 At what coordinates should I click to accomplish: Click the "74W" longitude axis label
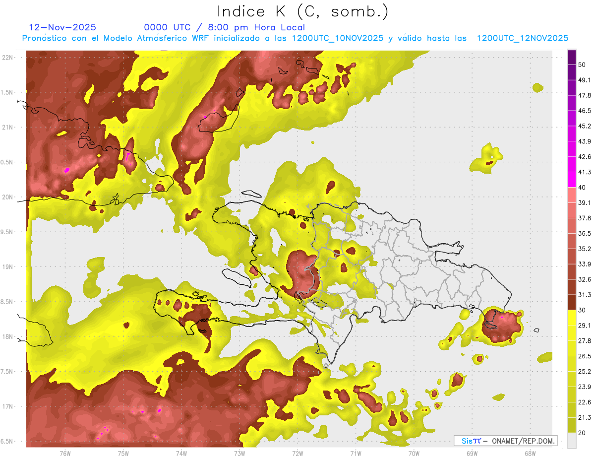click(x=181, y=453)
